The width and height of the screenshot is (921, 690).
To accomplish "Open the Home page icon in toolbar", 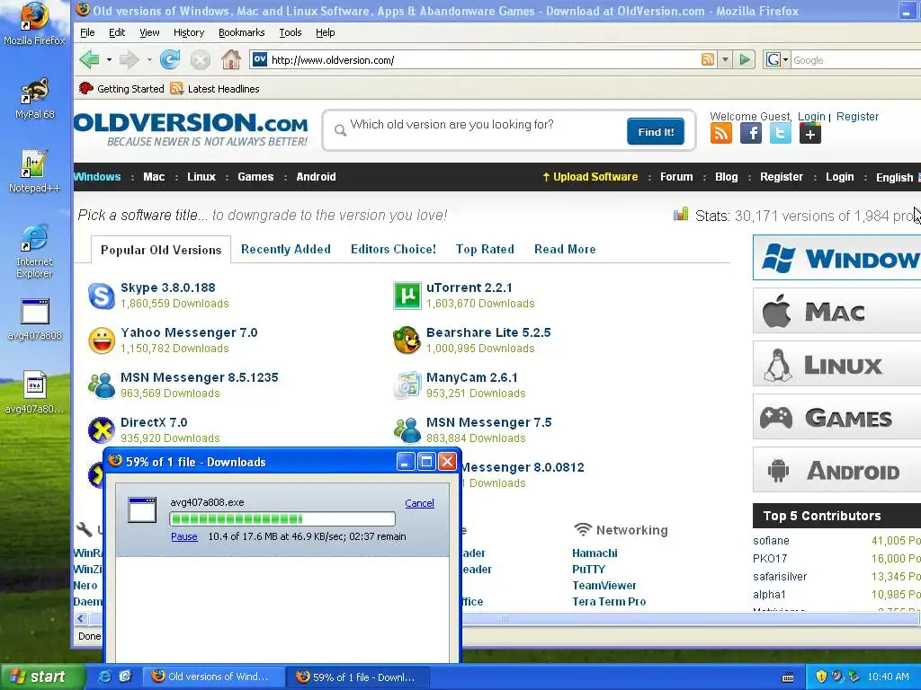I will click(231, 59).
